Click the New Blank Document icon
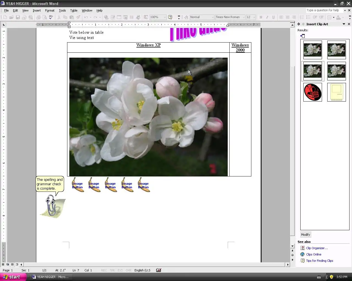The width and height of the screenshot is (352, 281). tap(5, 17)
